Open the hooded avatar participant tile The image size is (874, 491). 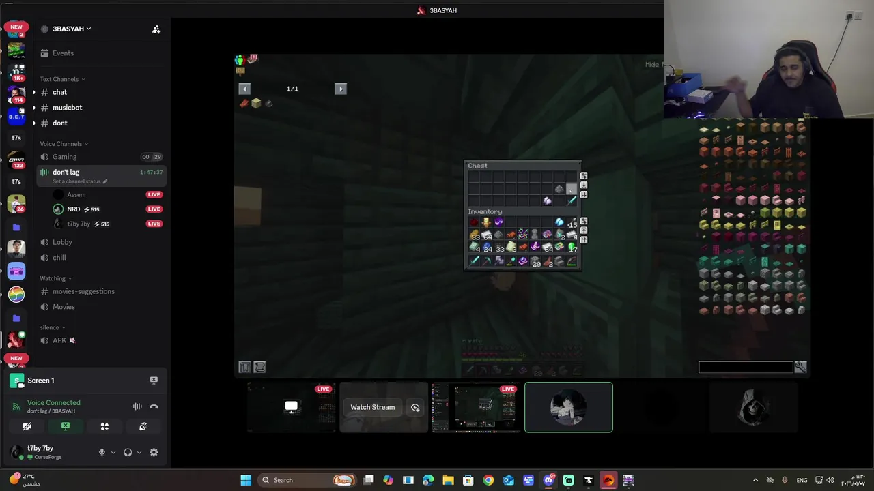pyautogui.click(x=753, y=407)
